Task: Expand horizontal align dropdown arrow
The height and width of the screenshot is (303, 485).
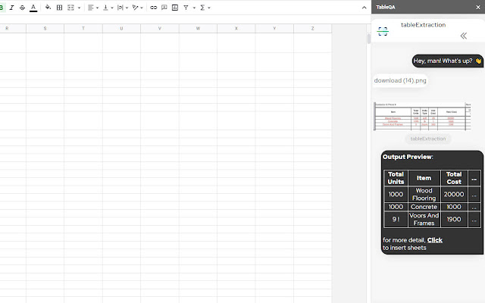Action: (x=97, y=8)
